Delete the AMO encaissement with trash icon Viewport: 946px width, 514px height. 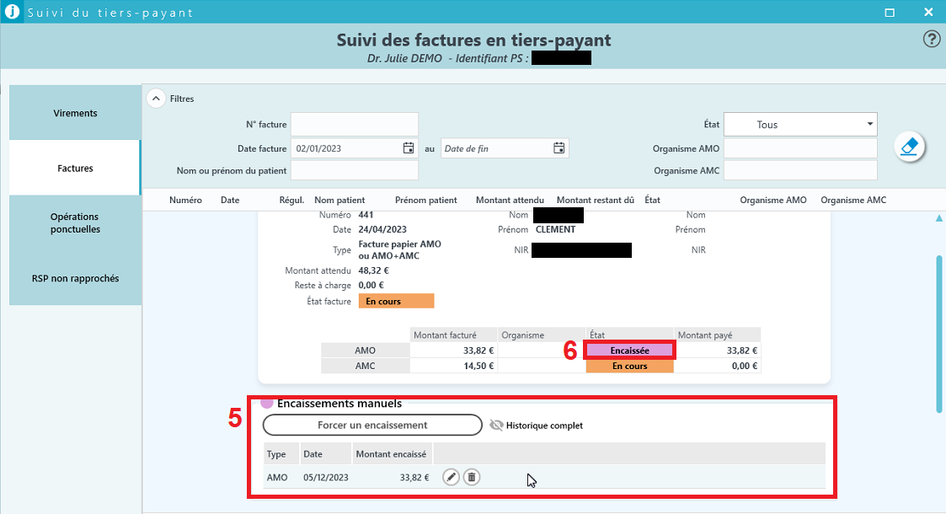click(x=472, y=478)
